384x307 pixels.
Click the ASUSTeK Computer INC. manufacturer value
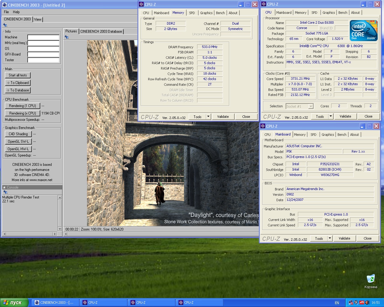pyautogui.click(x=330, y=146)
